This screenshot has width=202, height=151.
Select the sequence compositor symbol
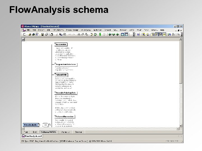[45, 125]
